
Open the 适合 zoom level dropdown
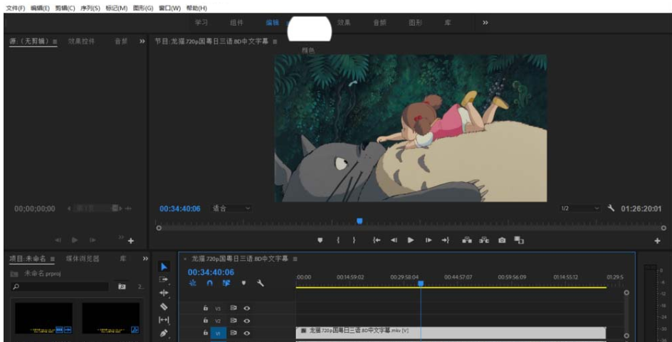[231, 208]
